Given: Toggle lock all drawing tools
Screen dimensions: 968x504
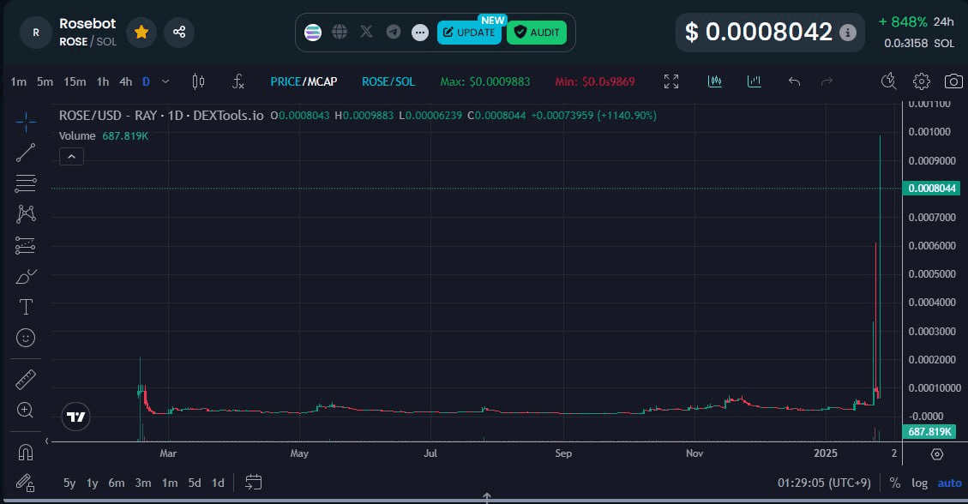Looking at the screenshot, I should [x=26, y=483].
